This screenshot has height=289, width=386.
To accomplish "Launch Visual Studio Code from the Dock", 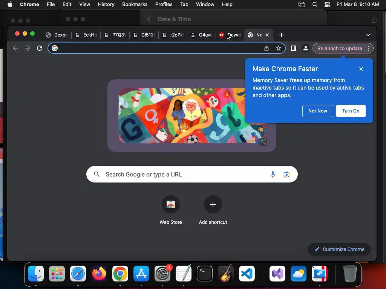I will pos(247,274).
